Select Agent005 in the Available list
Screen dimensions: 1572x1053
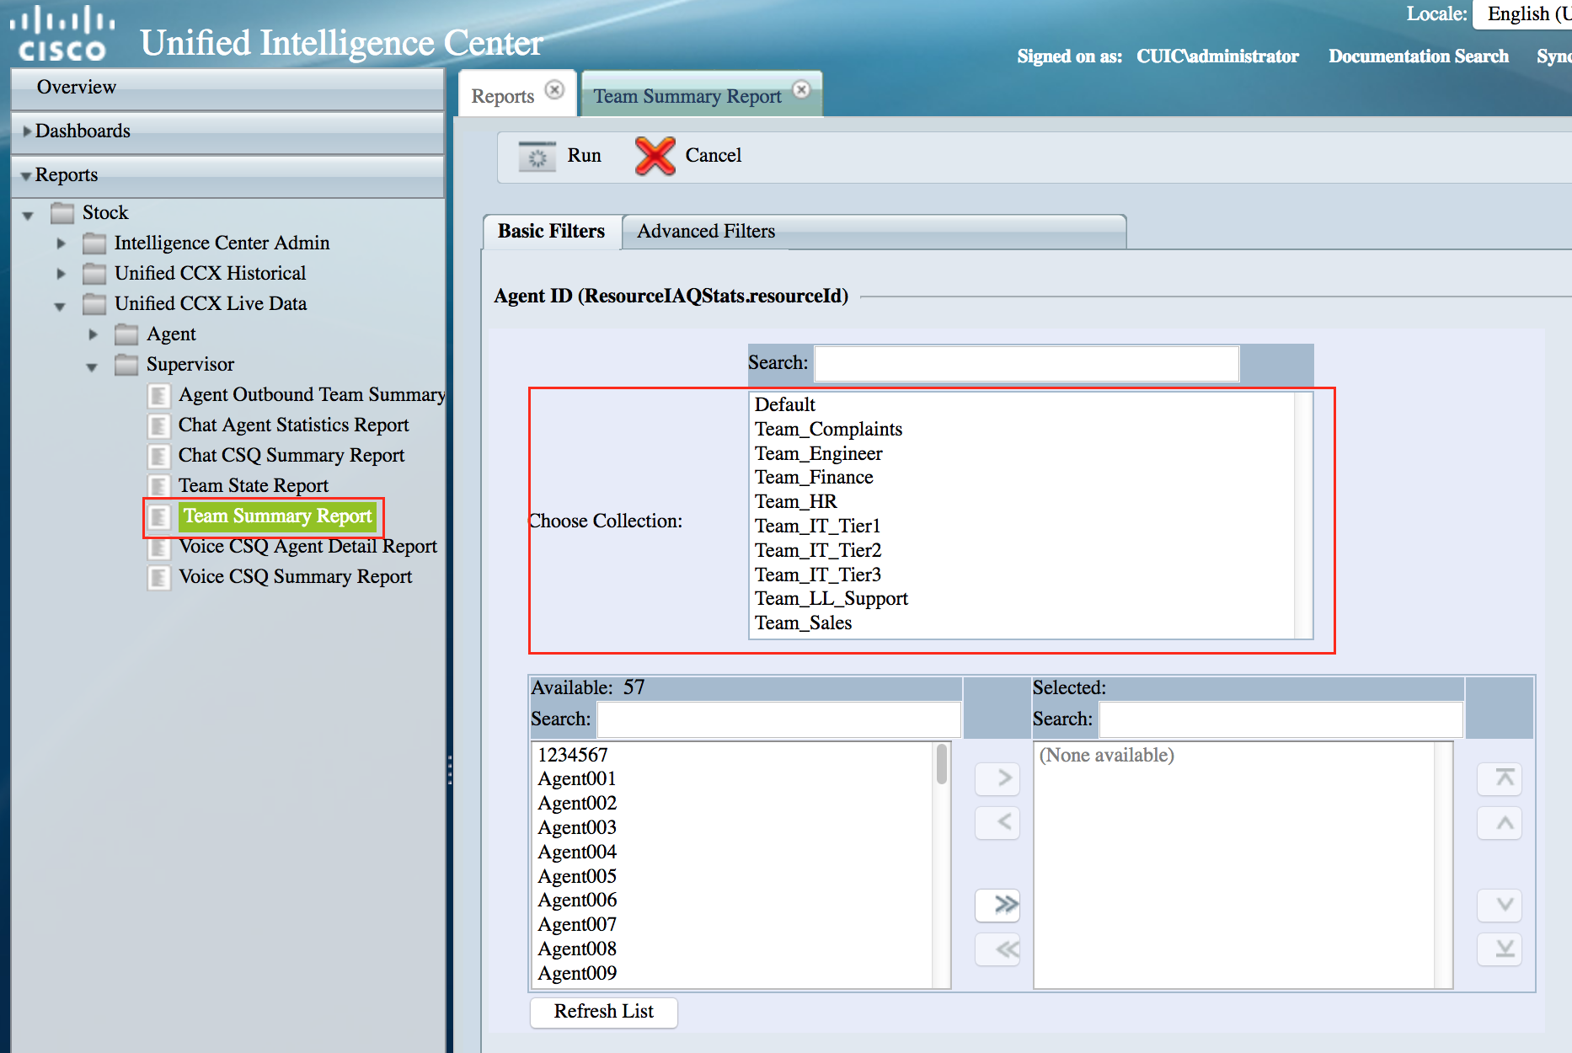pos(577,877)
